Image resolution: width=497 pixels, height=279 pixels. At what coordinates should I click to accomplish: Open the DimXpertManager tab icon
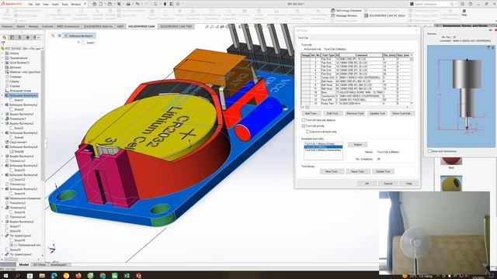click(28, 37)
